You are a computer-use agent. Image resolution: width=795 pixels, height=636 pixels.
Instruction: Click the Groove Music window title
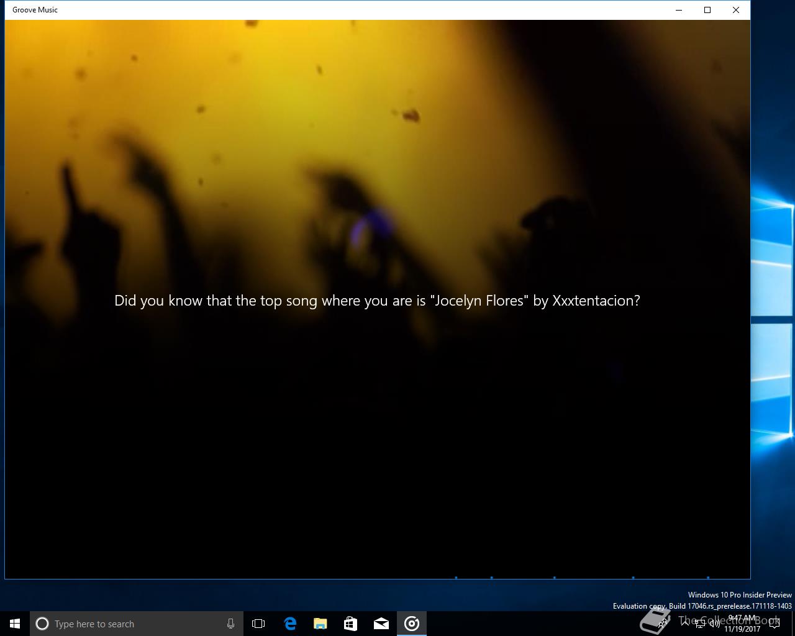tap(35, 10)
